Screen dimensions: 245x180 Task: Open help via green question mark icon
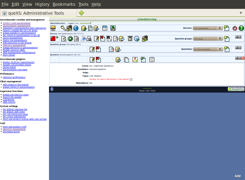pos(241,28)
